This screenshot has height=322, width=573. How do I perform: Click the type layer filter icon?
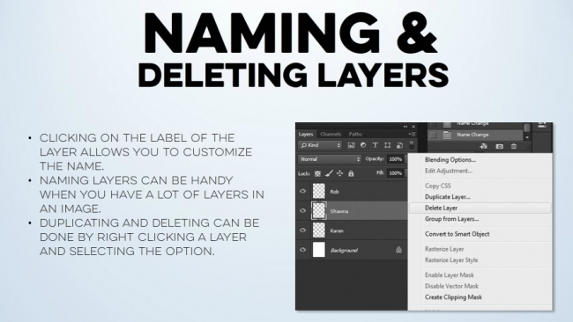(x=376, y=145)
